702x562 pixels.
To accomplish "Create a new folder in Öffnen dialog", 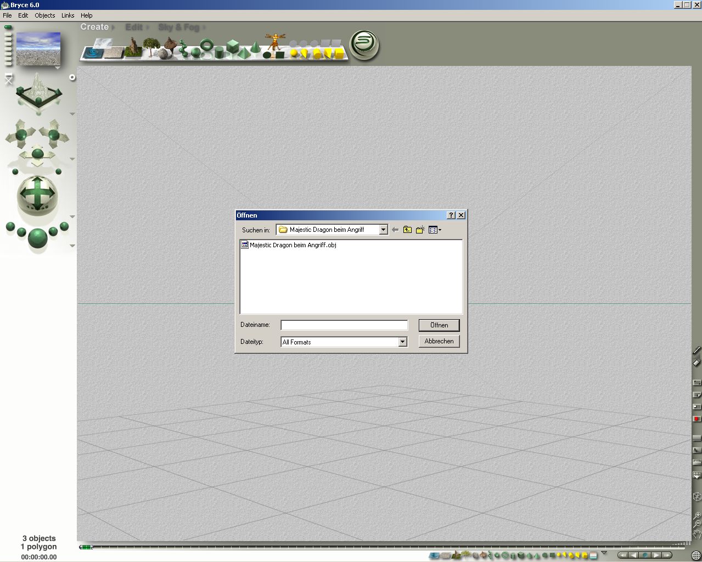I will tap(420, 230).
